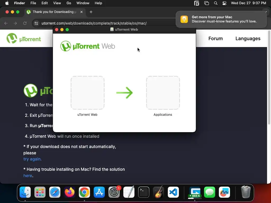Open System Settings with the update badge
Image resolution: width=271 pixels, height=203 pixels.
(x=114, y=192)
